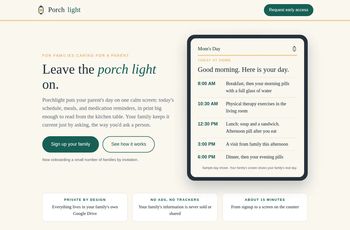Select the No Ads, No Trackers card
350x230 pixels.
[x=175, y=207]
